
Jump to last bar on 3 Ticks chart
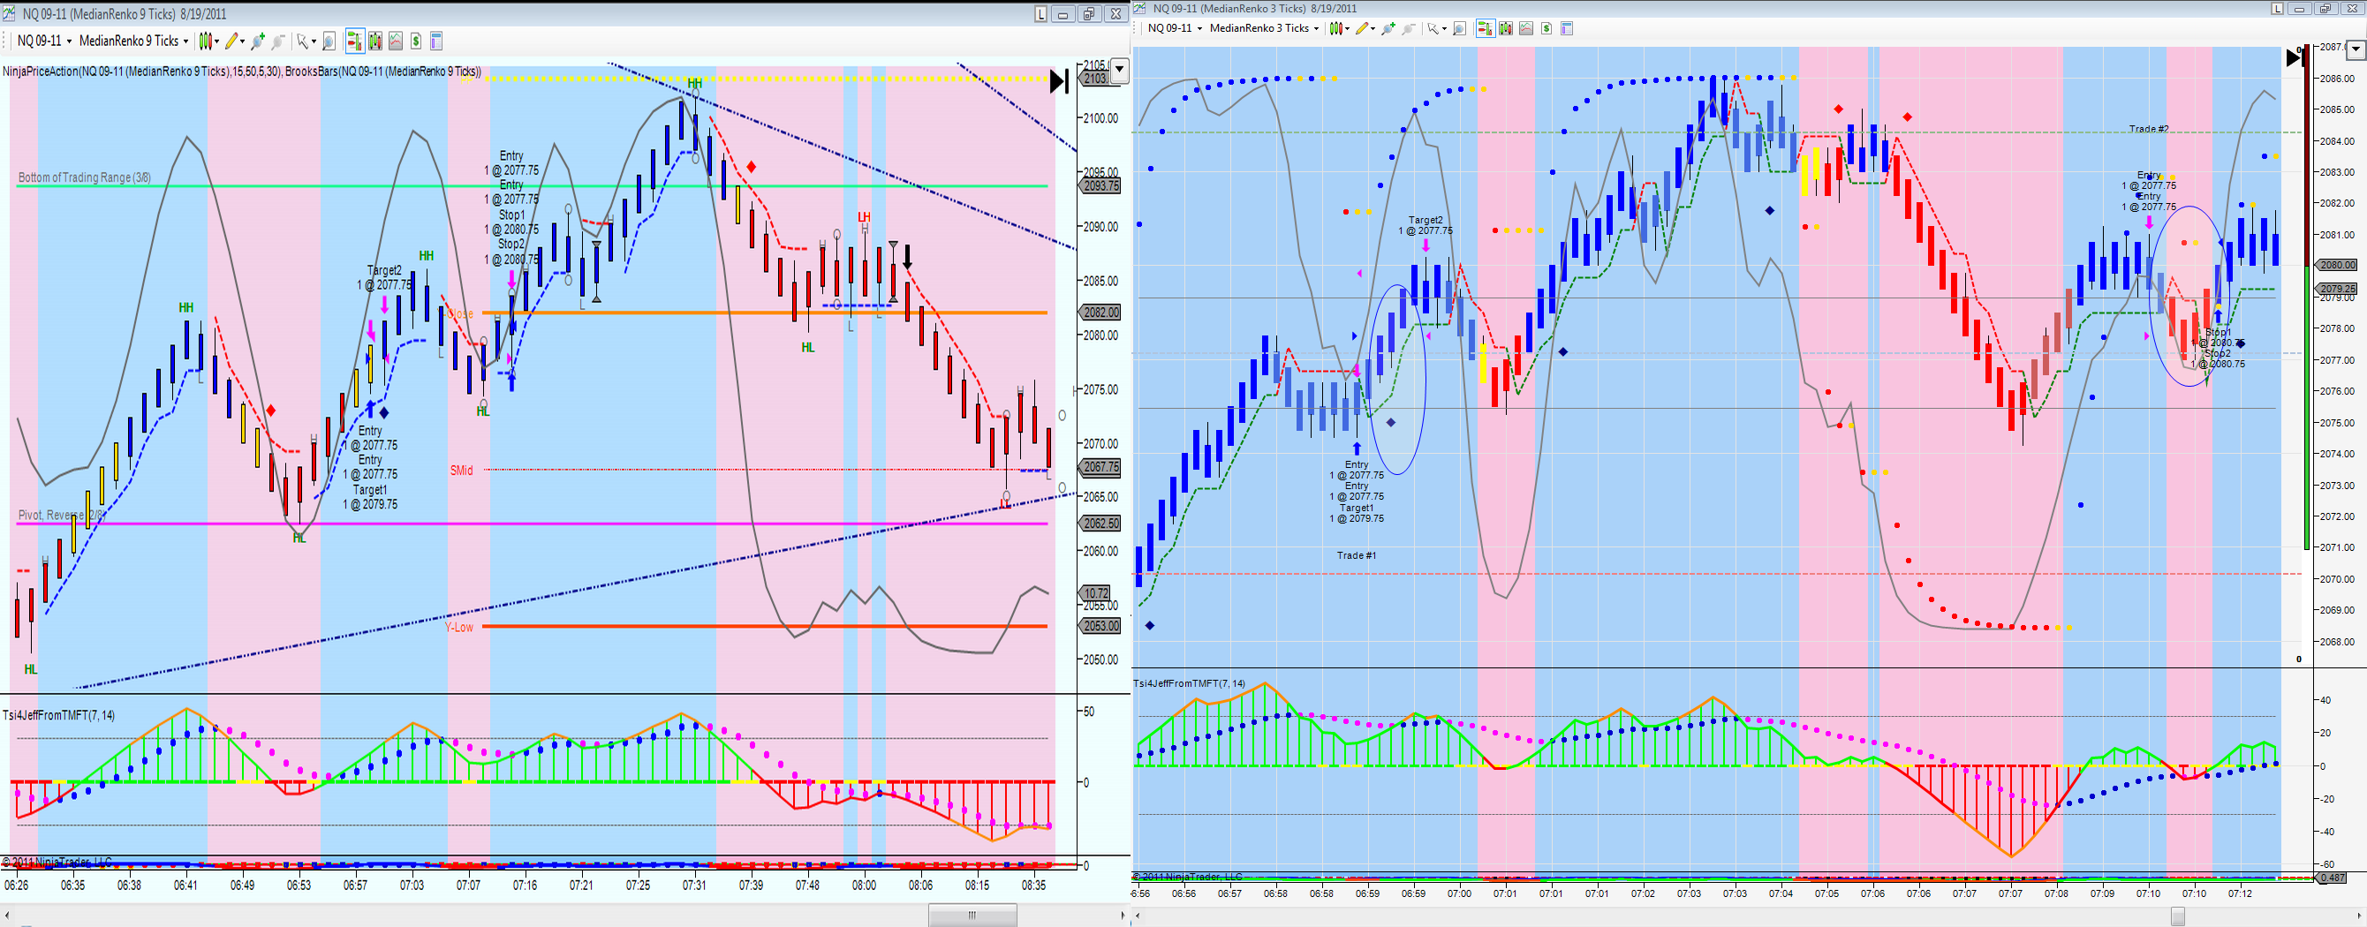tap(2294, 57)
